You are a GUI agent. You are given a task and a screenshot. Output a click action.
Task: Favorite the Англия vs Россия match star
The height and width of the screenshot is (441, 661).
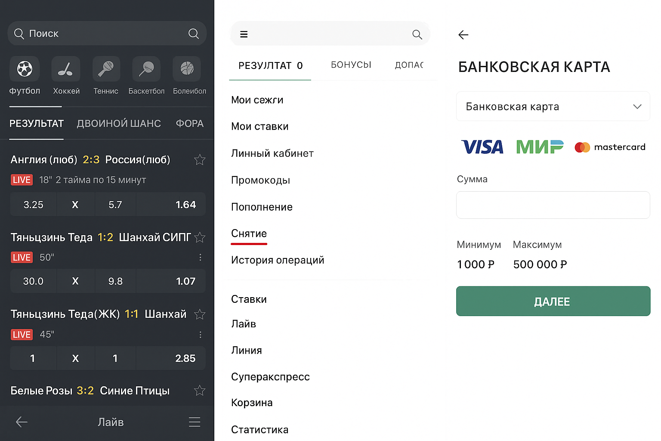(200, 160)
